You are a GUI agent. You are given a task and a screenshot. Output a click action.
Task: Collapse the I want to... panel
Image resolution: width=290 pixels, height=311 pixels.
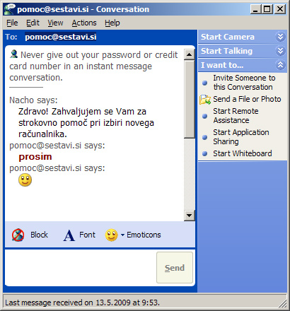pyautogui.click(x=280, y=65)
